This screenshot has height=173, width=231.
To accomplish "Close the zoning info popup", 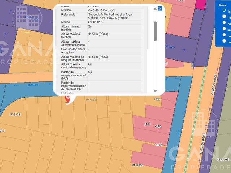I will 160,9.
